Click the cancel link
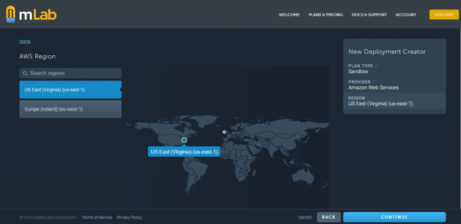 (x=305, y=217)
